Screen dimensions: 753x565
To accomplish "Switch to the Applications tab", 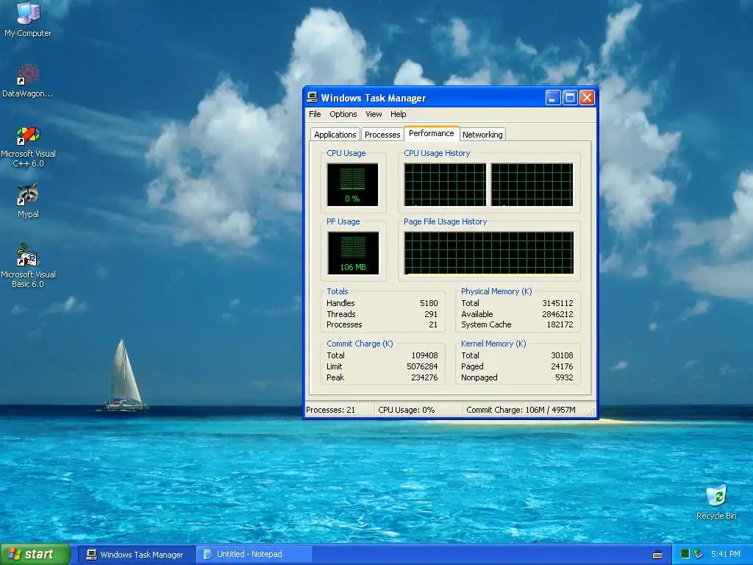I will click(x=335, y=135).
